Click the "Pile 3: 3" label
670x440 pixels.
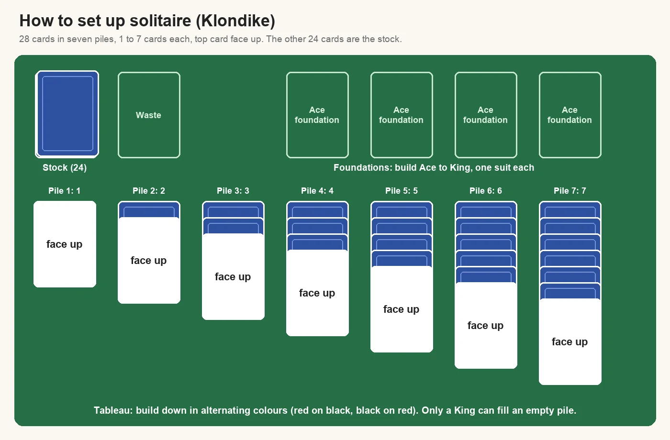233,190
